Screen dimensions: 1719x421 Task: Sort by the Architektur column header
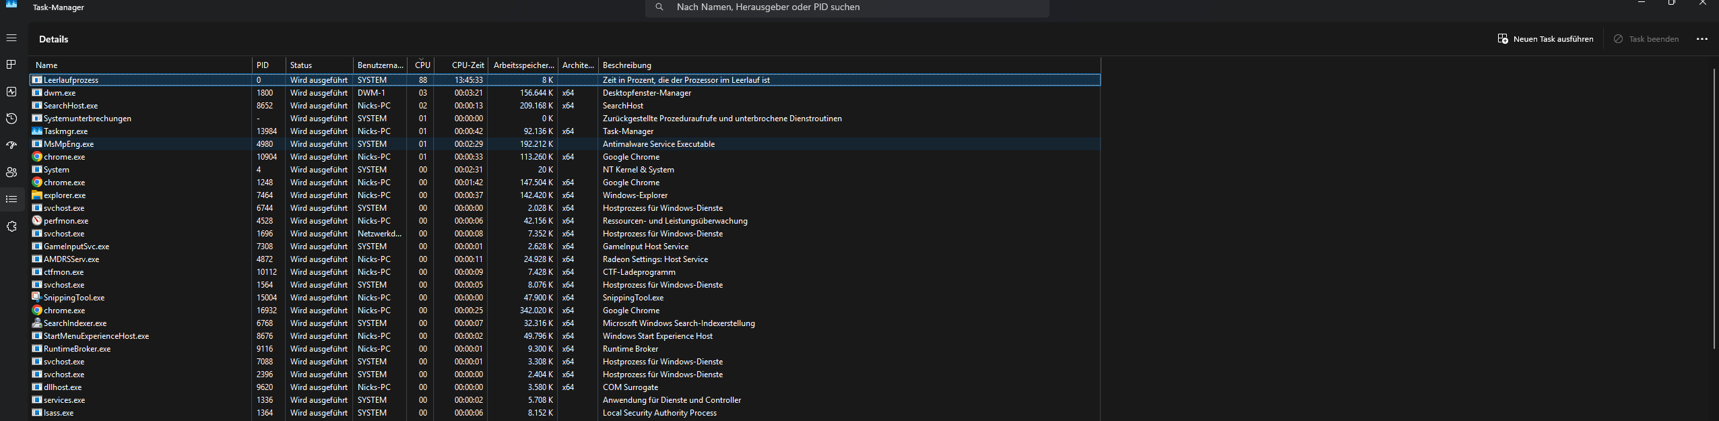[x=578, y=65]
